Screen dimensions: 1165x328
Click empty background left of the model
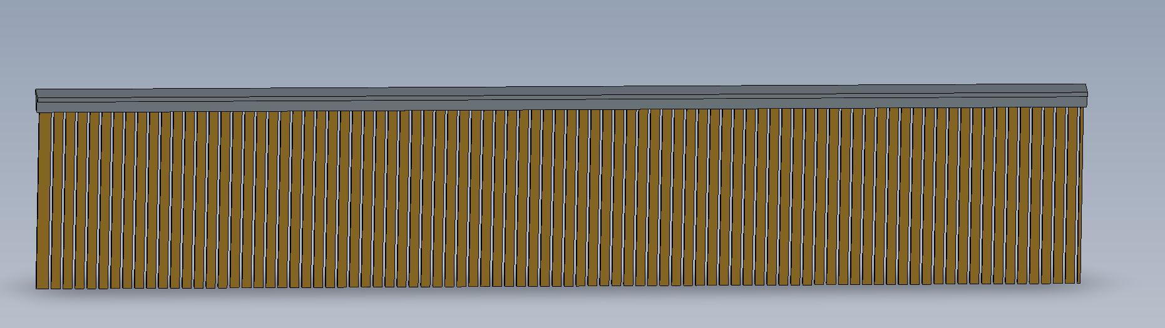(x=16, y=187)
